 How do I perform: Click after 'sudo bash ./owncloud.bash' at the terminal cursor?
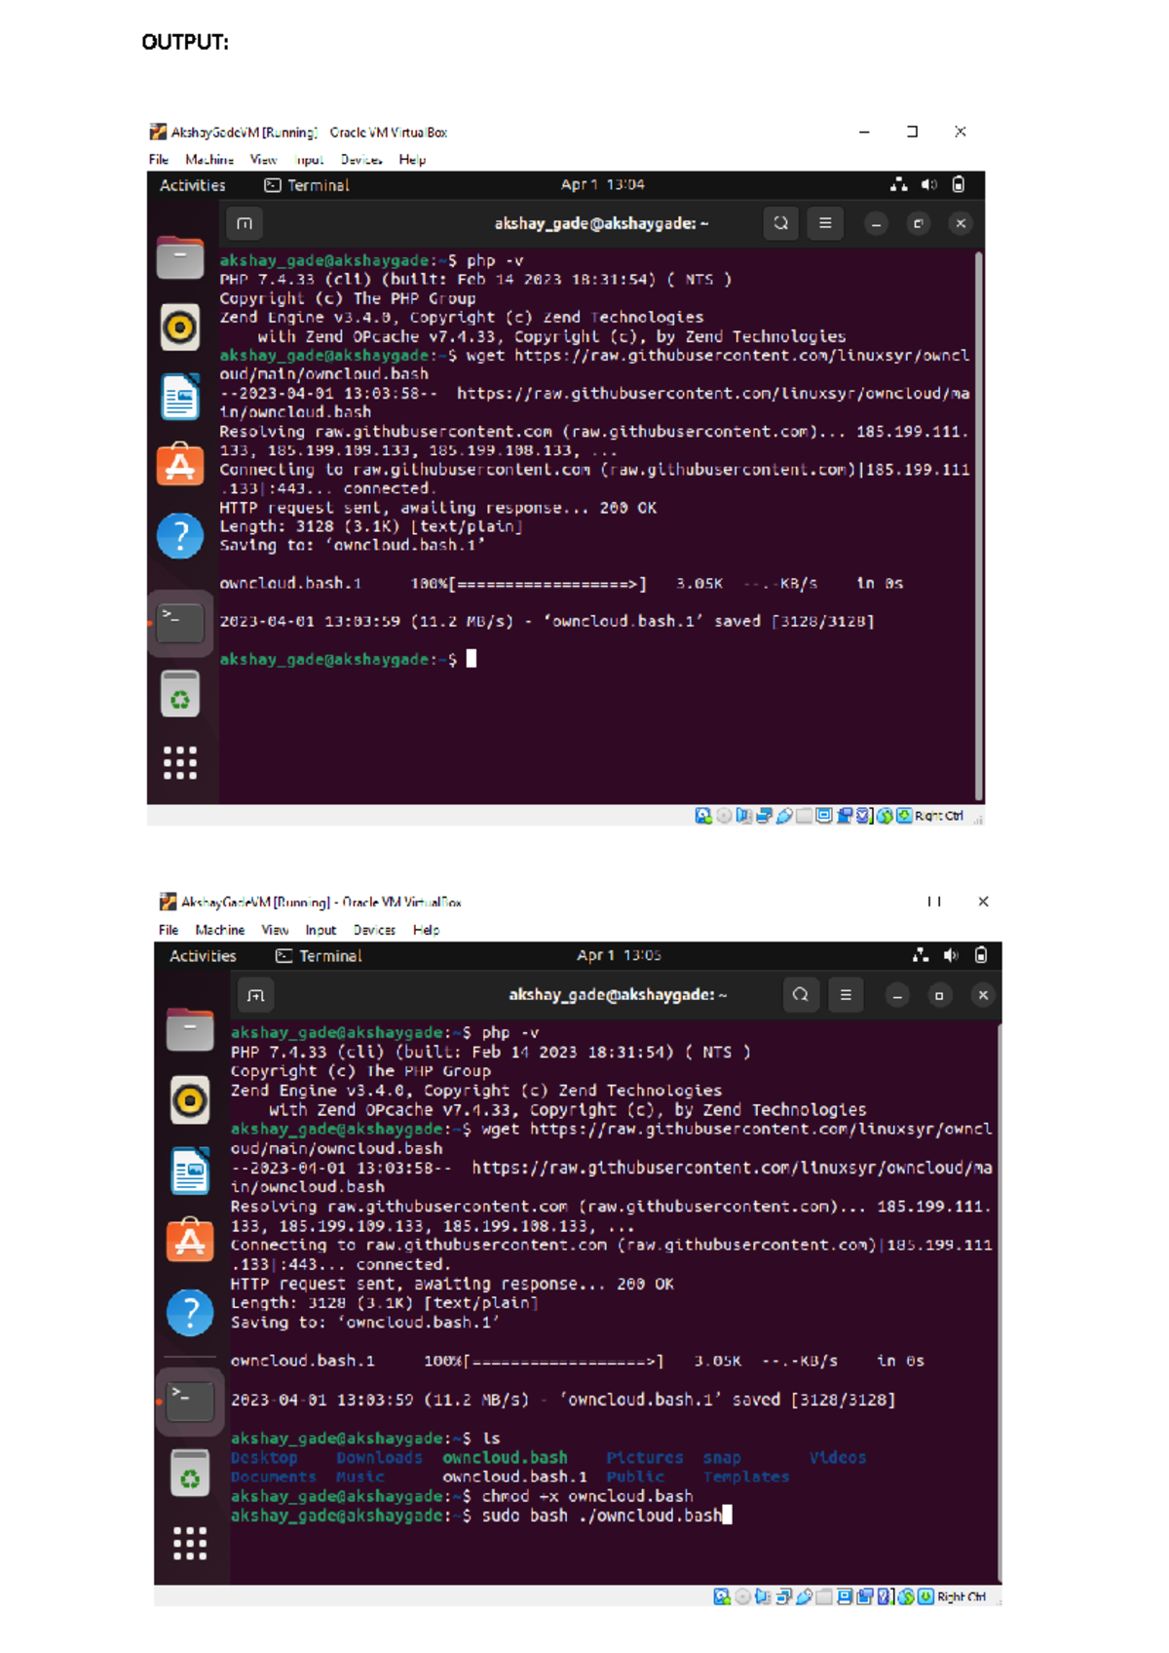tap(727, 1516)
